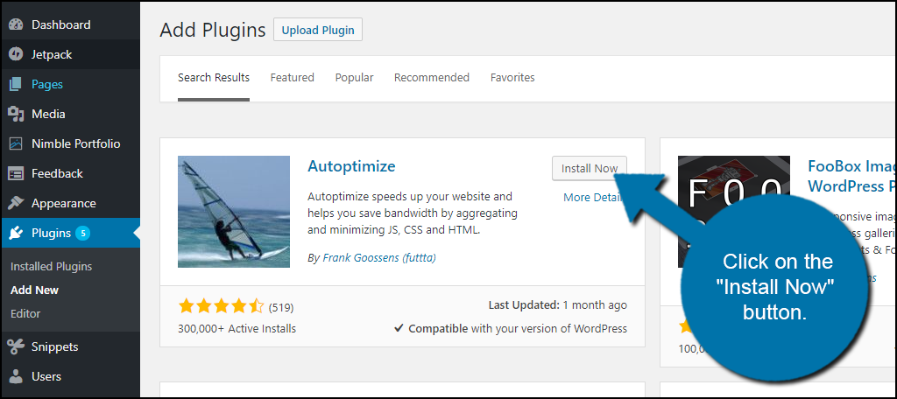This screenshot has width=897, height=399.
Task: Click the Jetpack icon in sidebar
Action: click(x=16, y=54)
